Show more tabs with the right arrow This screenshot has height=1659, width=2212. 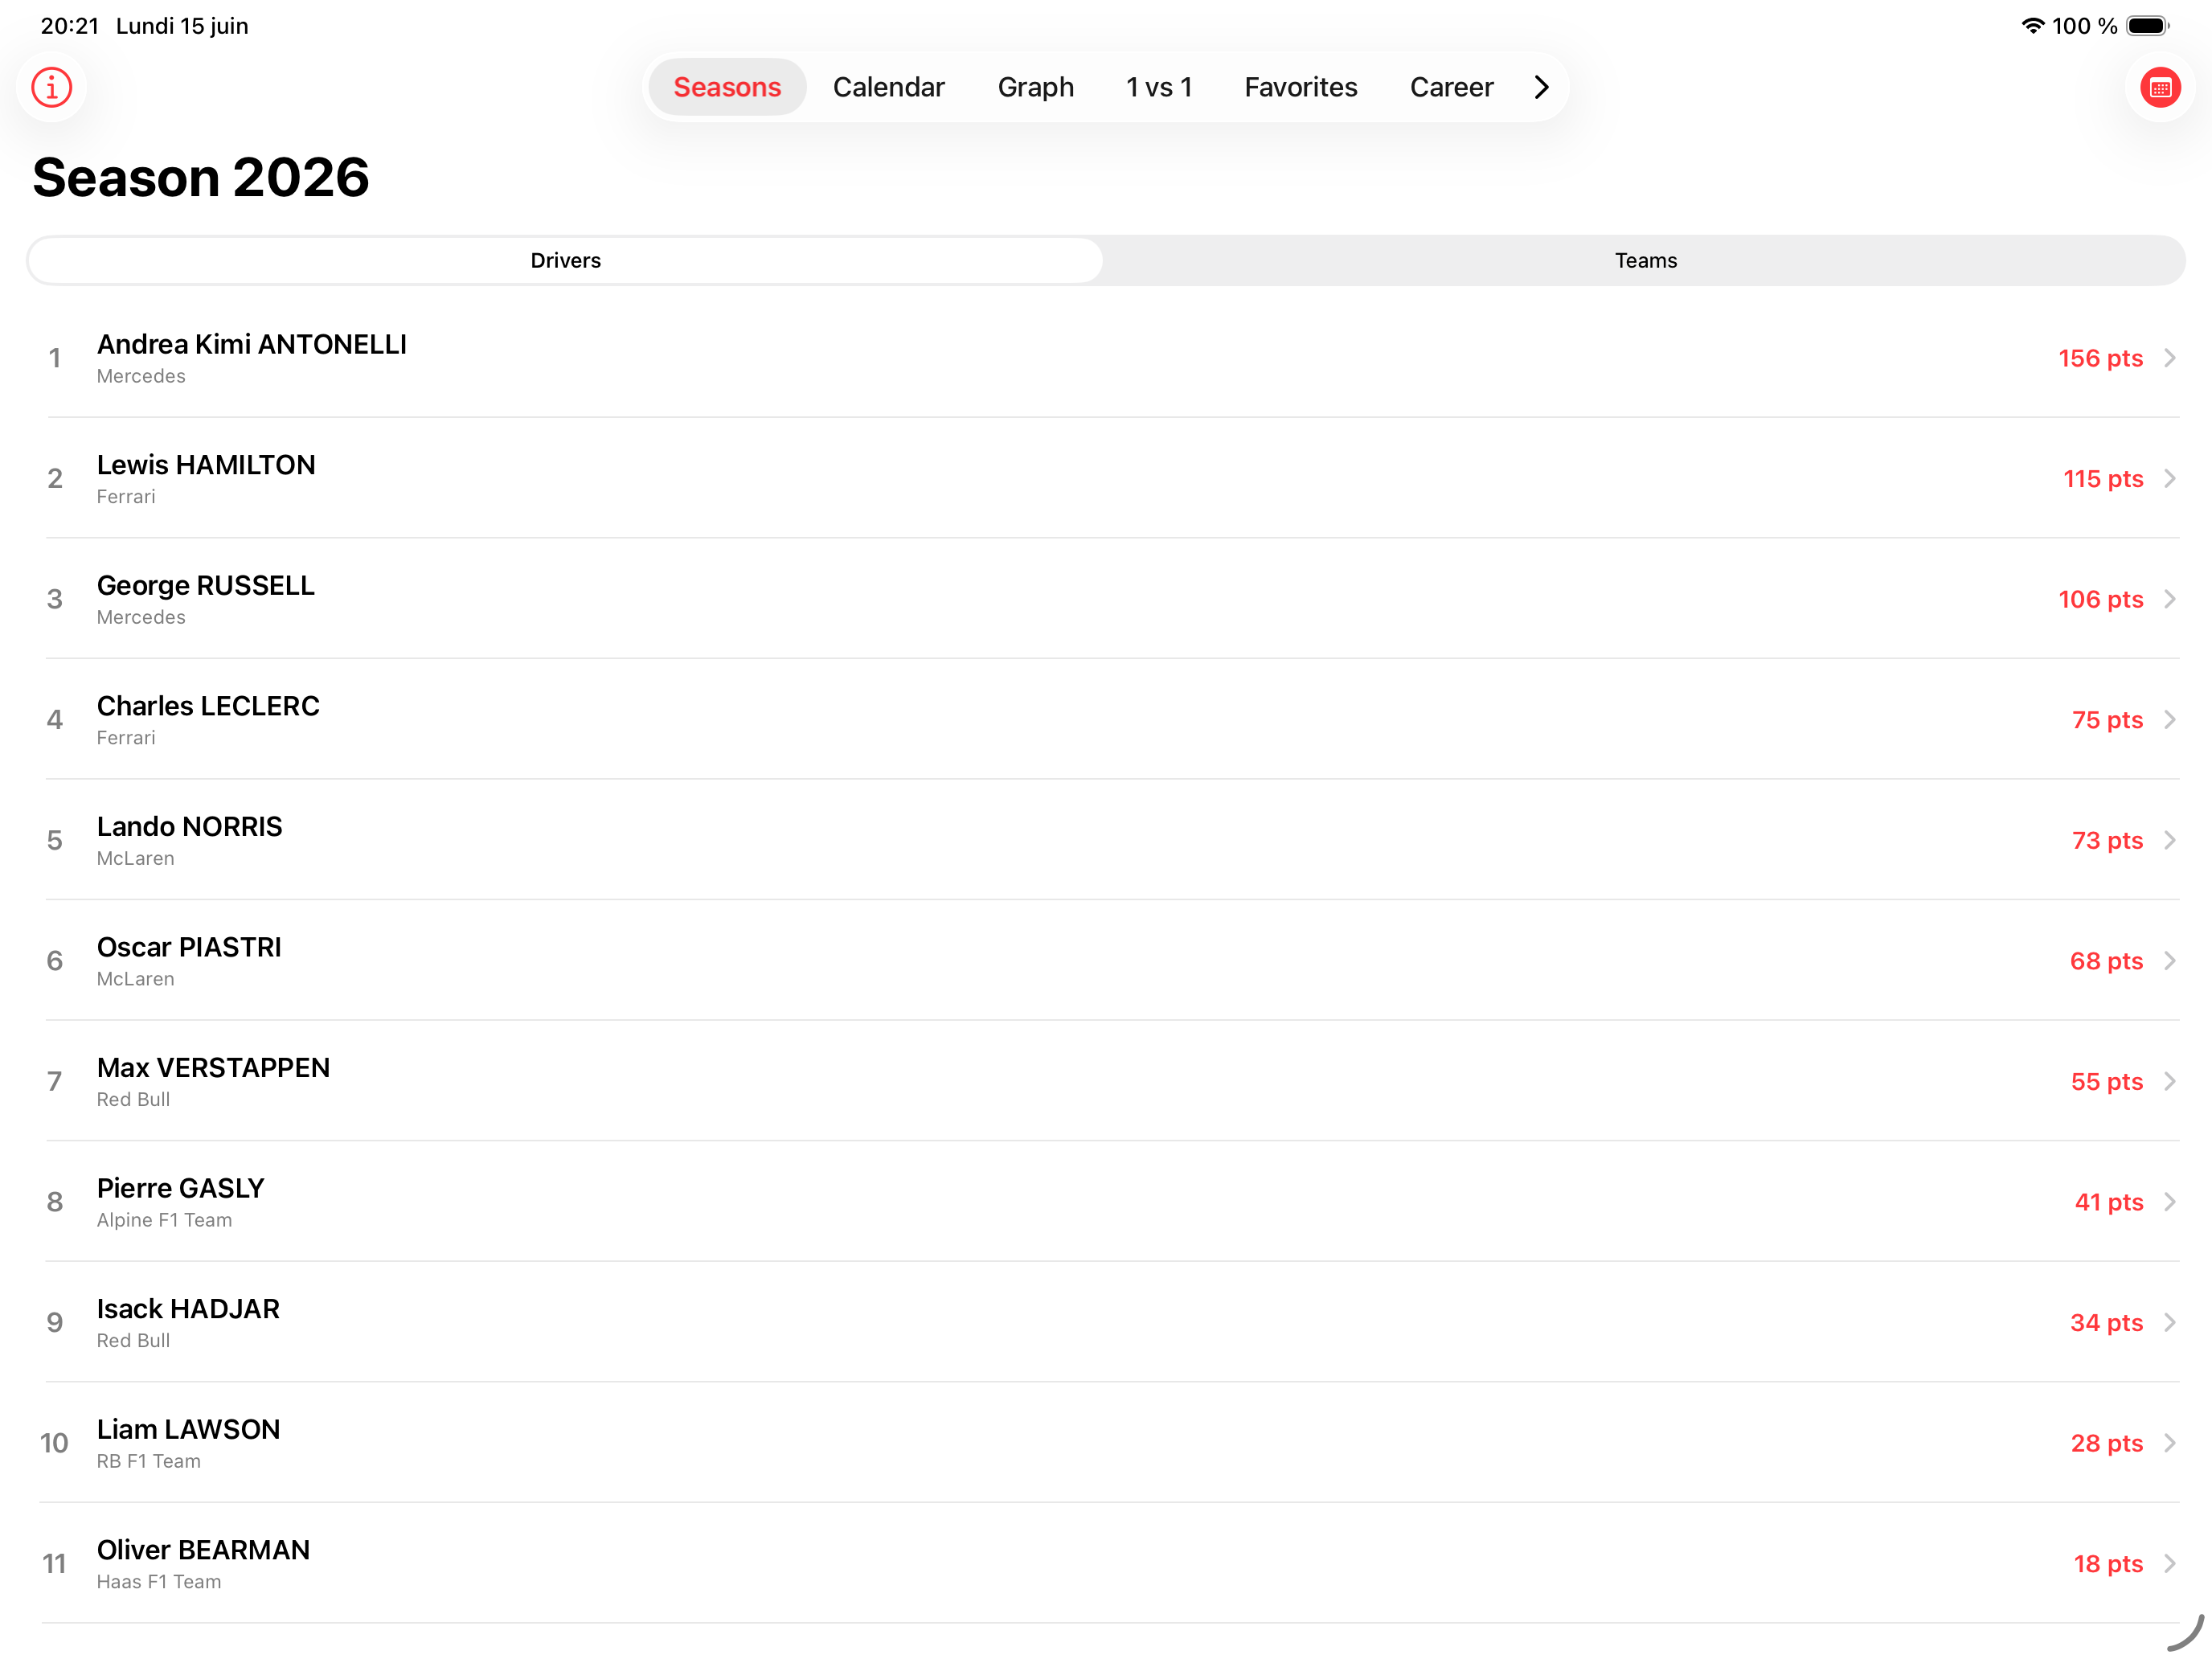coord(1541,88)
